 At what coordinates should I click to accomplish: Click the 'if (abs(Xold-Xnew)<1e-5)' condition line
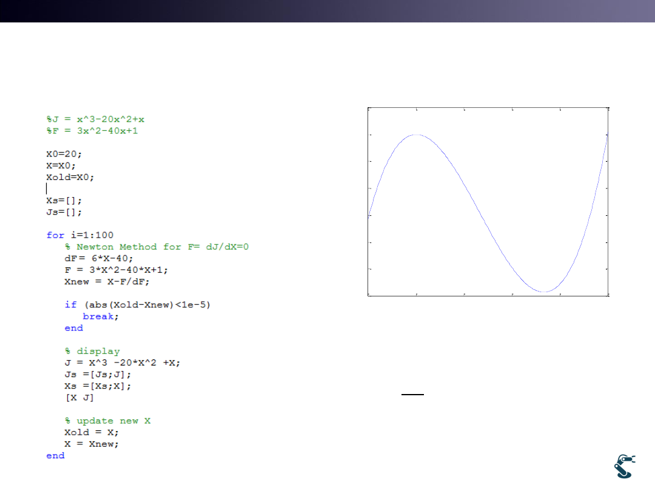pos(138,304)
